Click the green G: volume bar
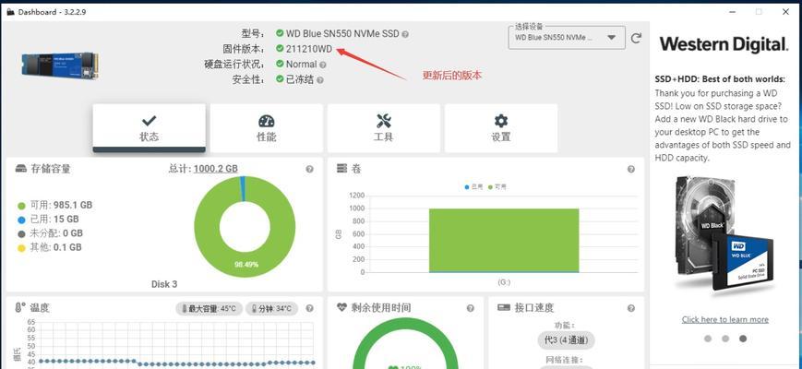The image size is (802, 369). (504, 240)
